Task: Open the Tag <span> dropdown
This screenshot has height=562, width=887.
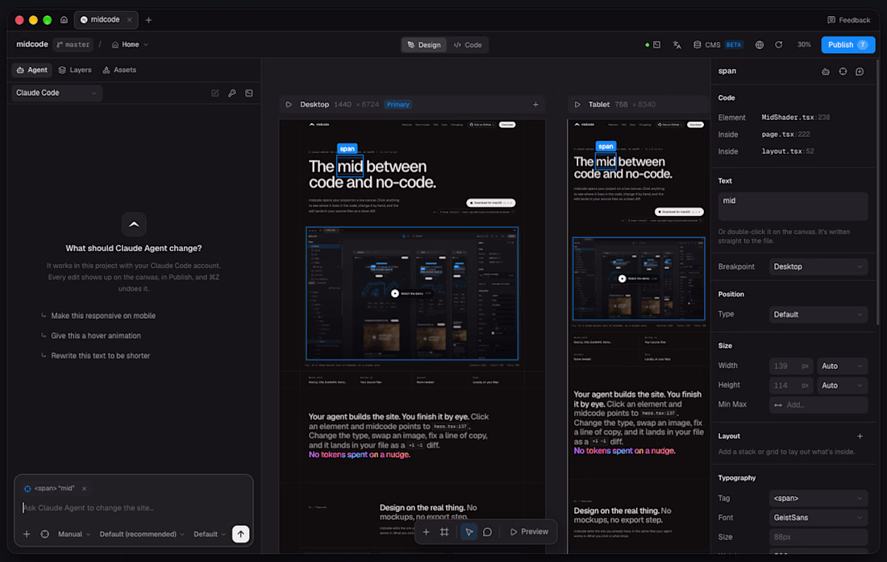Action: (818, 498)
